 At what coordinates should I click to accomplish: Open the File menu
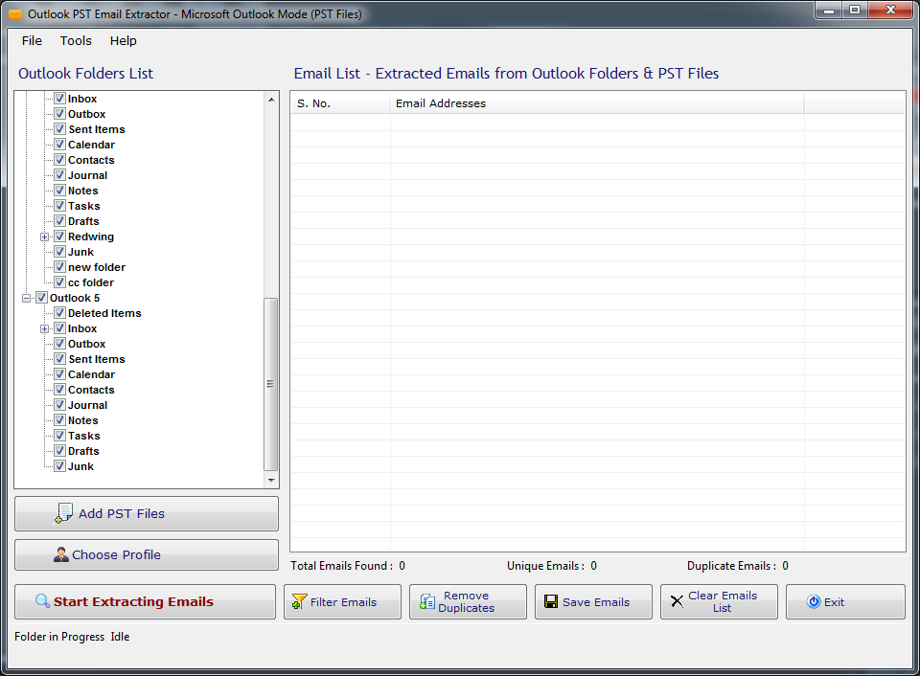32,40
